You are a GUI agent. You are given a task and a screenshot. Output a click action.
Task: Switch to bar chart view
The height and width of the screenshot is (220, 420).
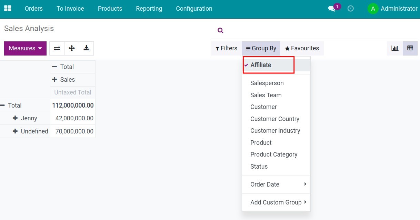[394, 48]
